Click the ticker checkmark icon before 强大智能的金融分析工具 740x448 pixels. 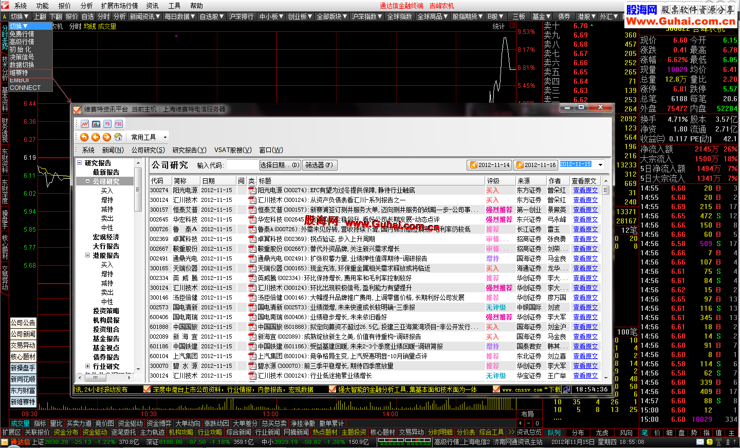pos(332,389)
